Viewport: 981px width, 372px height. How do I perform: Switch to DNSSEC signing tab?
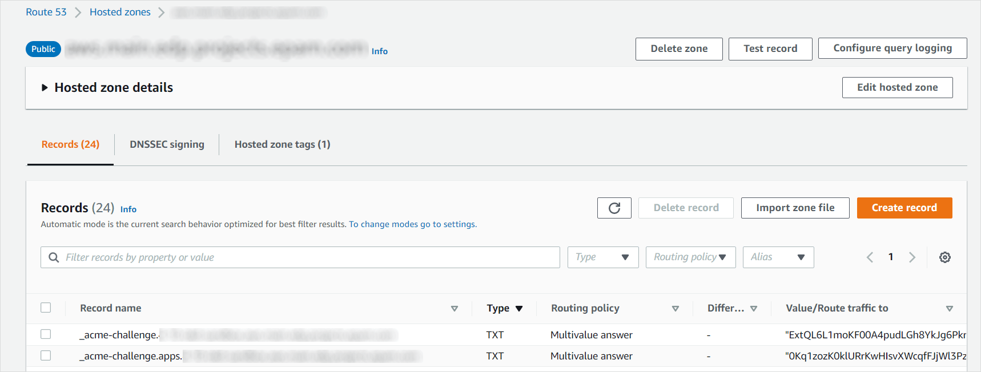167,144
